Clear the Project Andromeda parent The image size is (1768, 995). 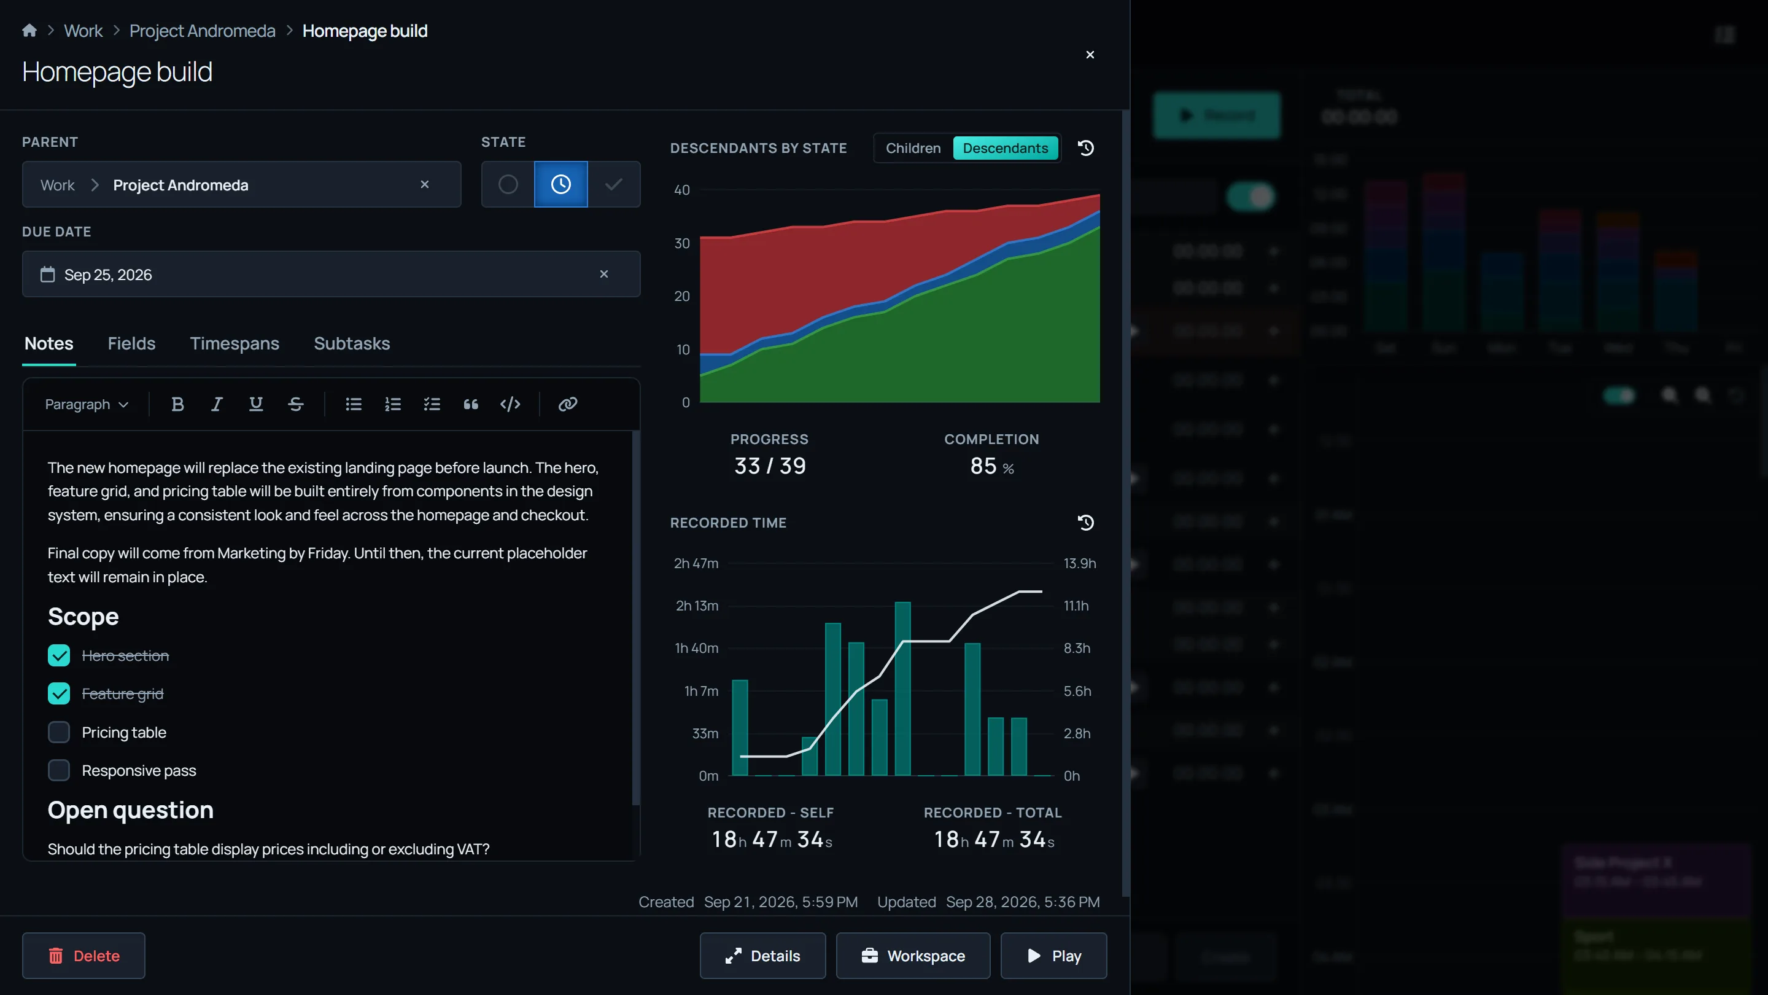click(425, 184)
